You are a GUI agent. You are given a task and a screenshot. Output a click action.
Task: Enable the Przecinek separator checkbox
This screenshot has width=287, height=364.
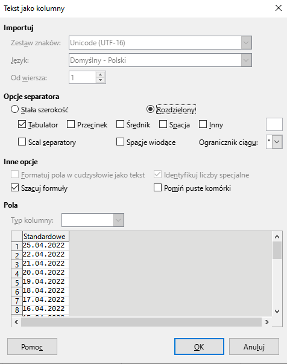(71, 124)
